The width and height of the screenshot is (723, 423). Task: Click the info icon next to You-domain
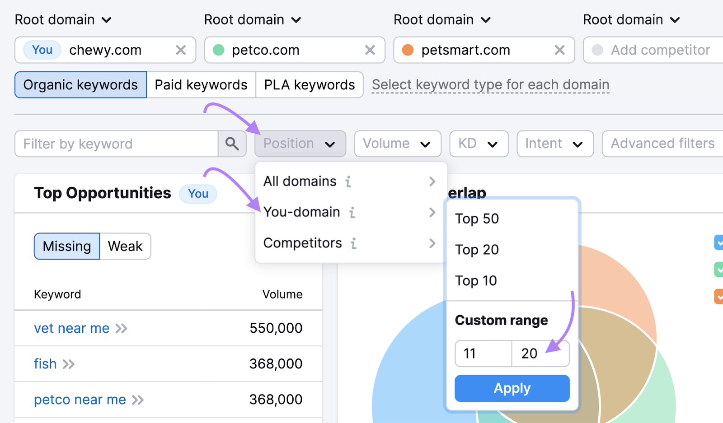coord(353,212)
